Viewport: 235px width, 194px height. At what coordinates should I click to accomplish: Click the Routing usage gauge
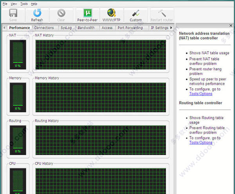(x=18, y=140)
